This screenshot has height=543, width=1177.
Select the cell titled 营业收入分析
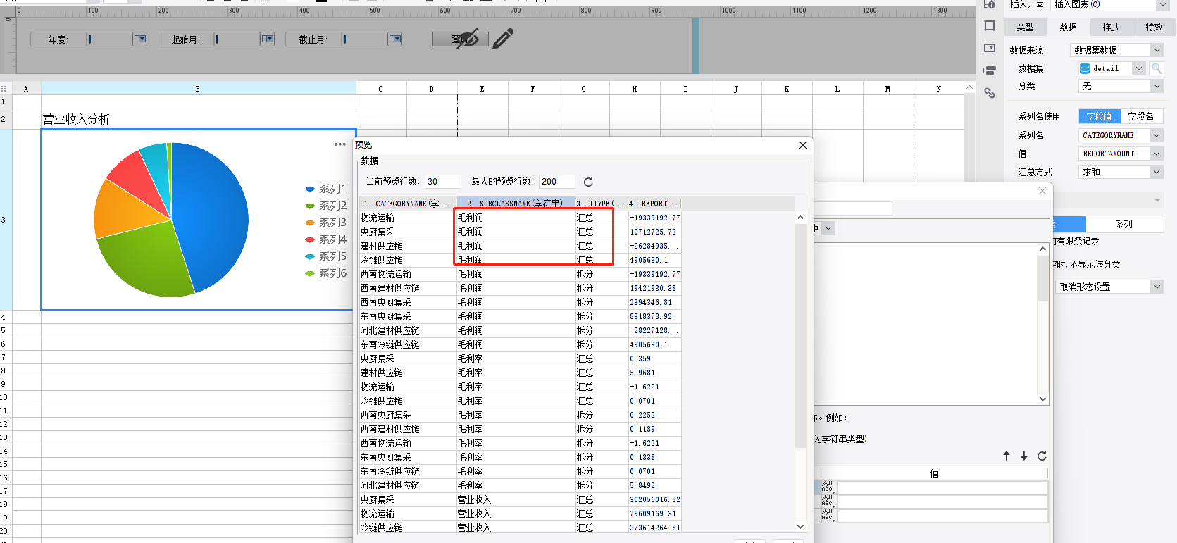coord(198,119)
